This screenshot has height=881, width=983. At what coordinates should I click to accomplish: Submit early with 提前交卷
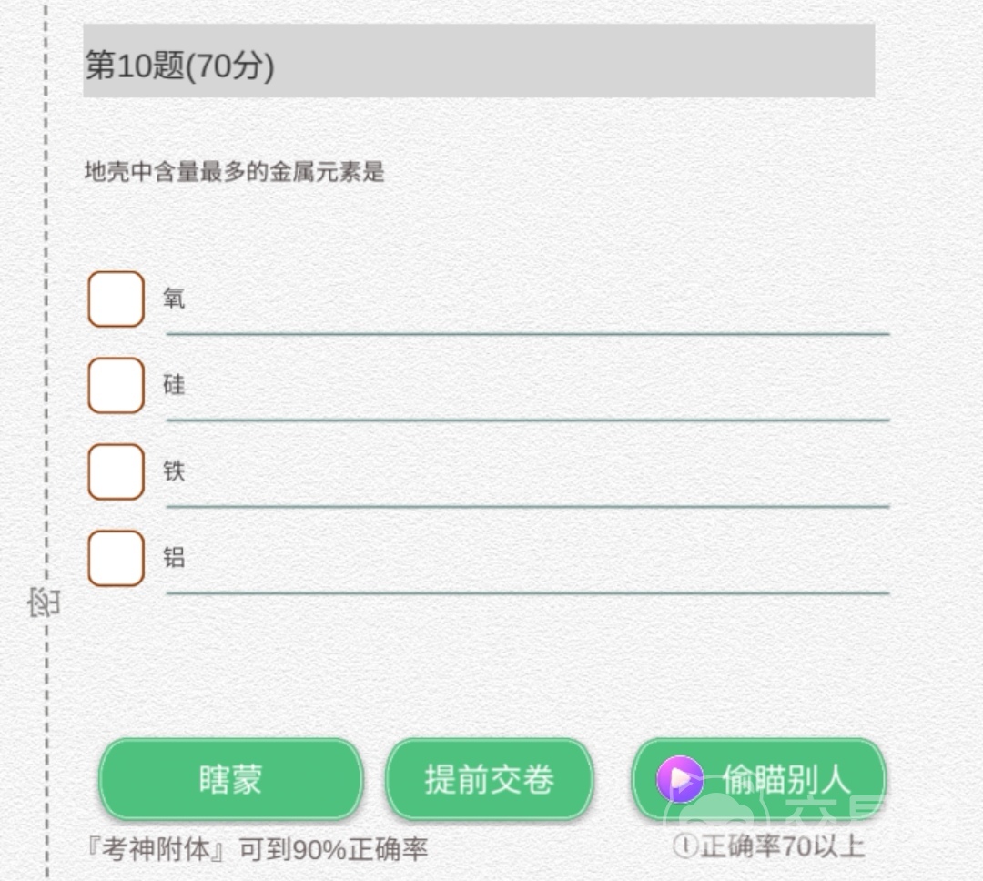[490, 780]
